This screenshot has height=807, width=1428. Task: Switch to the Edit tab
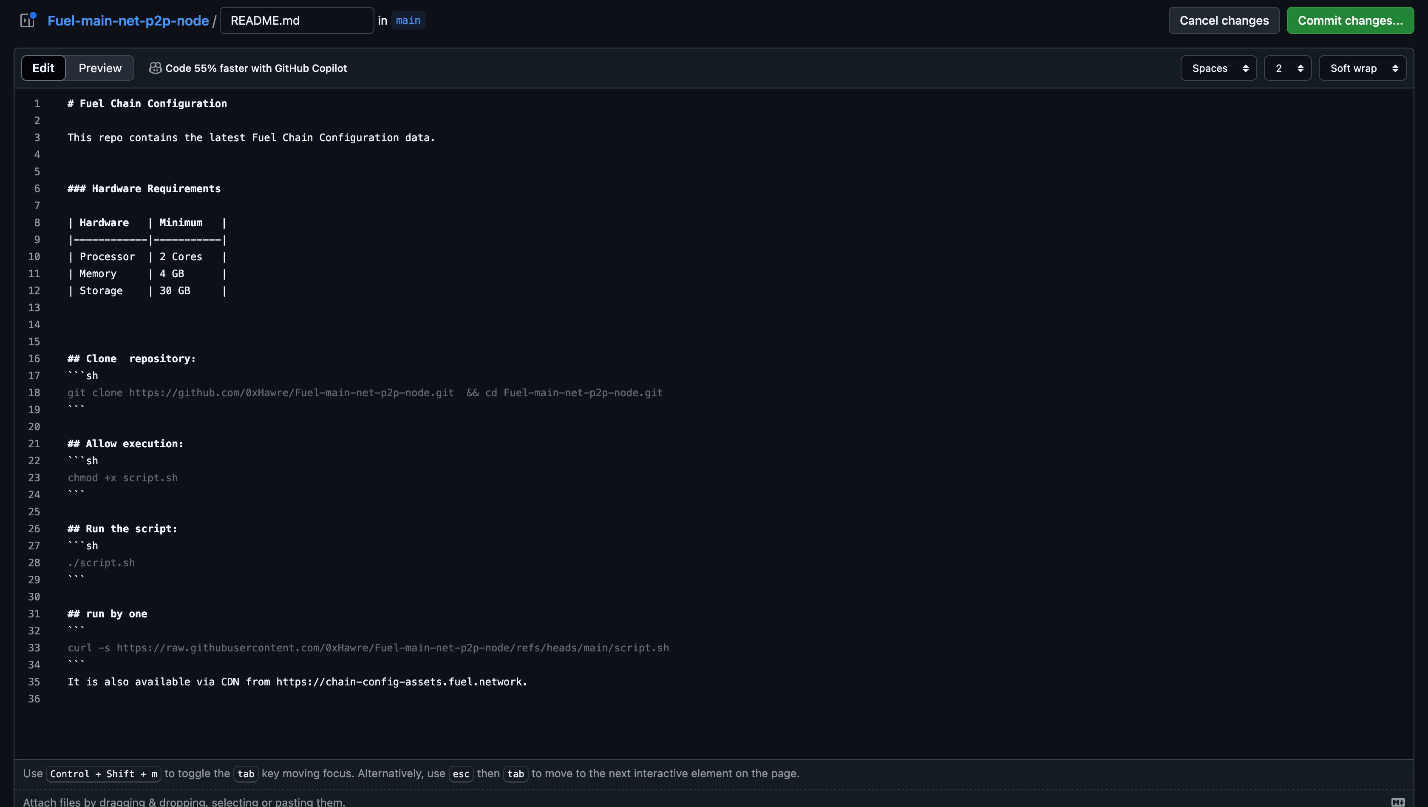43,68
